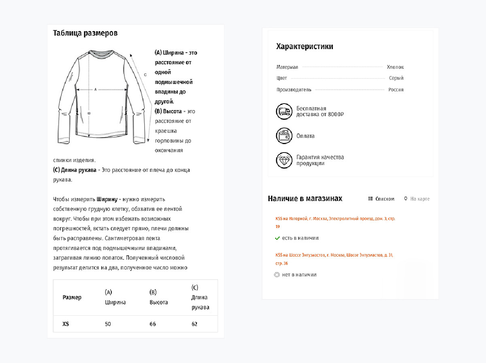The height and width of the screenshot is (363, 486).
Task: Click the (A) Ширина column header
Action: (x=115, y=297)
